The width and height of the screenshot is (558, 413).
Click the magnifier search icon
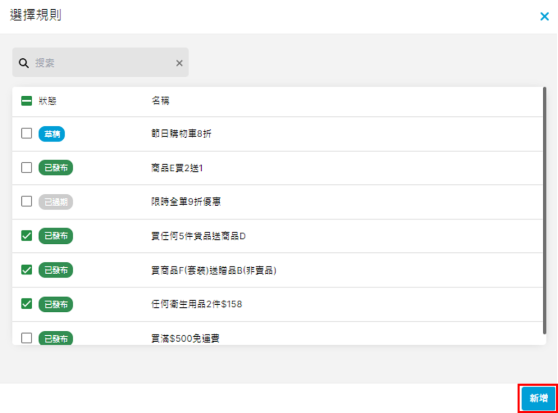[23, 63]
